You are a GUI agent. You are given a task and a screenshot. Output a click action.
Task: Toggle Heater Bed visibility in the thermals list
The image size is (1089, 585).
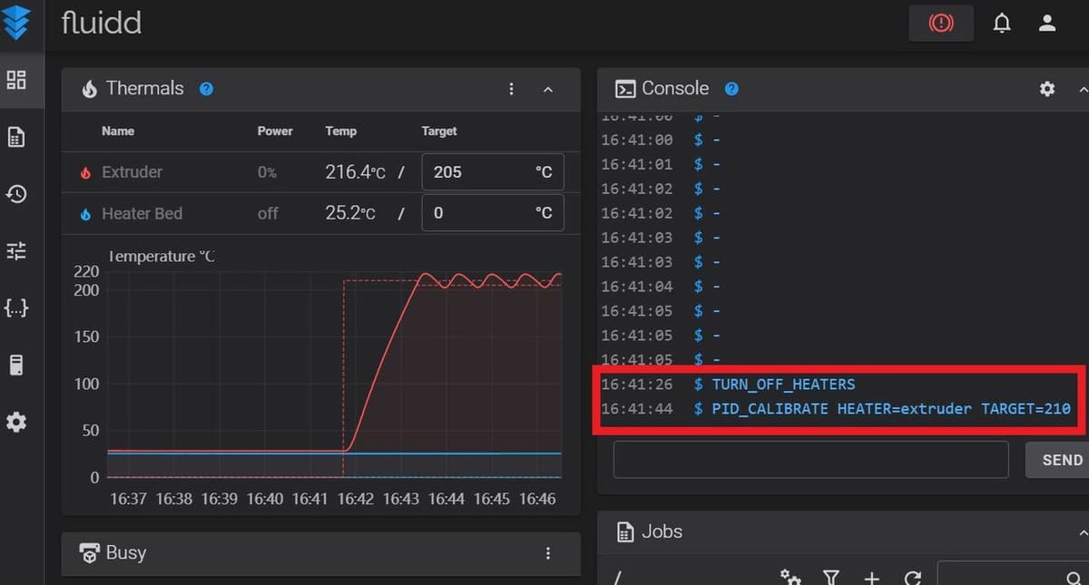[141, 214]
